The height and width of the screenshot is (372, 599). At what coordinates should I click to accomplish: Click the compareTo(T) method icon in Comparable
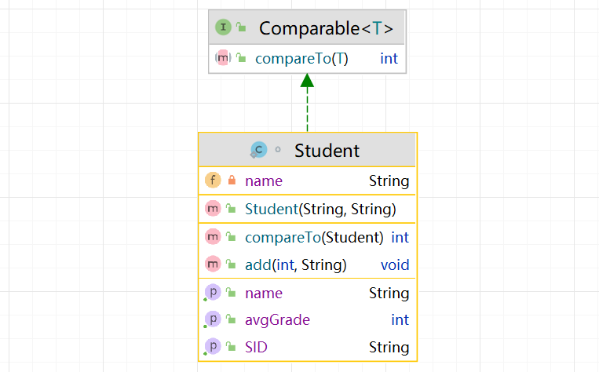click(x=222, y=58)
